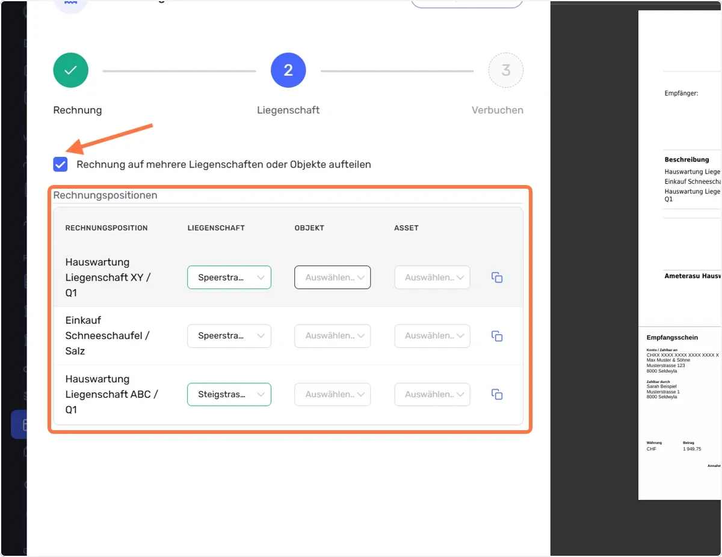Click the green completed Rechnung step circle

tap(71, 70)
